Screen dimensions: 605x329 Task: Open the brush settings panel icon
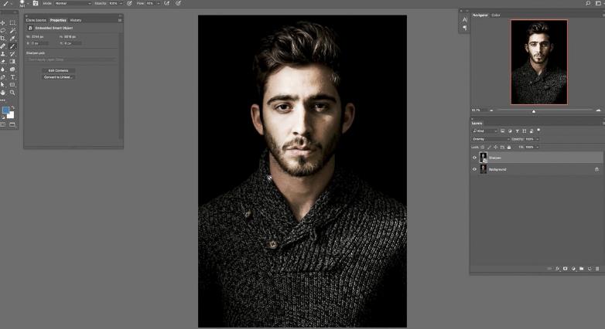tap(36, 3)
